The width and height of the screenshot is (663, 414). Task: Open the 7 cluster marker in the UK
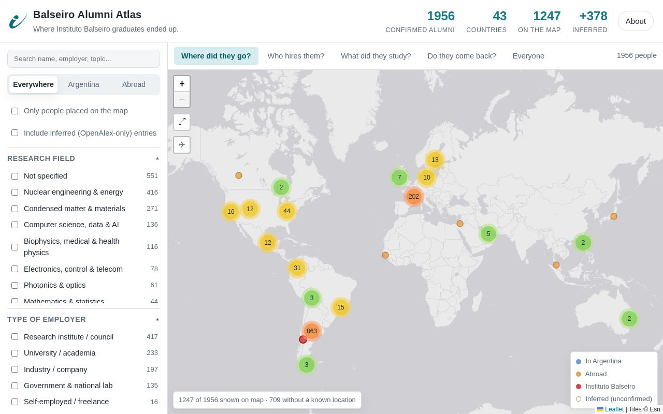tap(399, 178)
